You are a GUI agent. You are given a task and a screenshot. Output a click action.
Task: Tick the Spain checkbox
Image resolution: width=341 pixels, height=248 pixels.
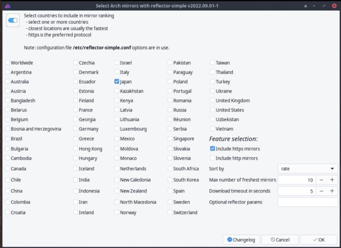(170, 191)
